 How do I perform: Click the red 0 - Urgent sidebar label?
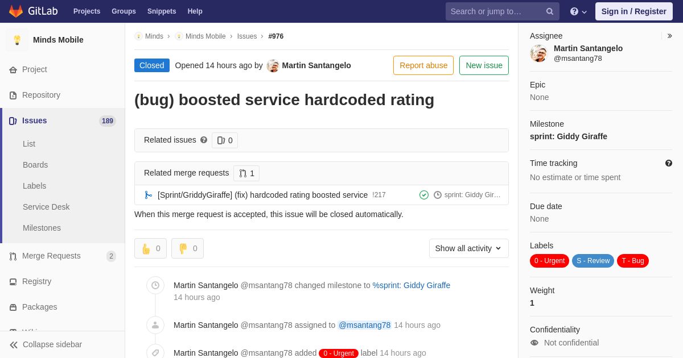[549, 261]
